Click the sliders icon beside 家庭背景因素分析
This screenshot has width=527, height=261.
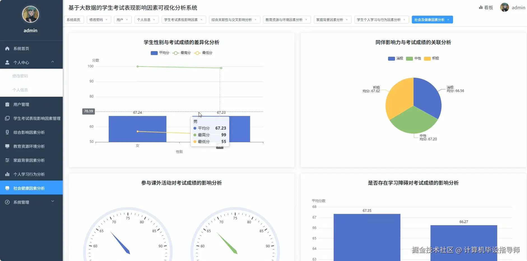[7, 160]
